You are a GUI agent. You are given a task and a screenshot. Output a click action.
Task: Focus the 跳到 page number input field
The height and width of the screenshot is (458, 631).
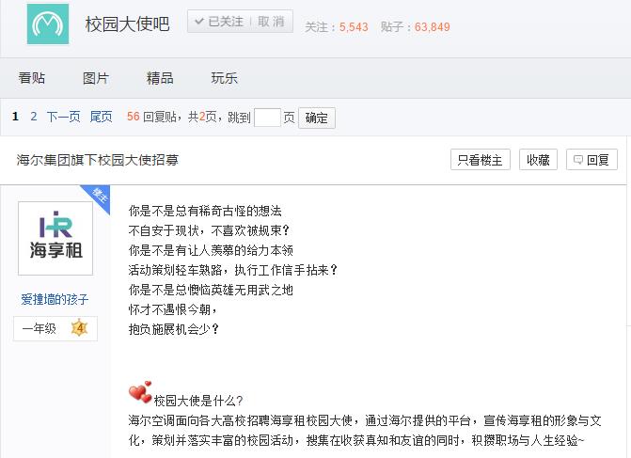pos(267,118)
